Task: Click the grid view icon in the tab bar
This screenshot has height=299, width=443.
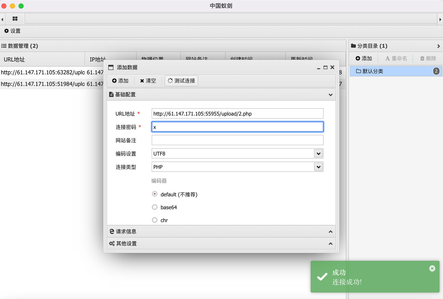Action: [x=15, y=19]
